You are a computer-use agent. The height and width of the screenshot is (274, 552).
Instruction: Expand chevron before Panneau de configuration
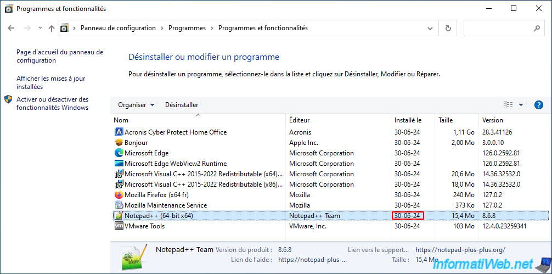click(75, 28)
